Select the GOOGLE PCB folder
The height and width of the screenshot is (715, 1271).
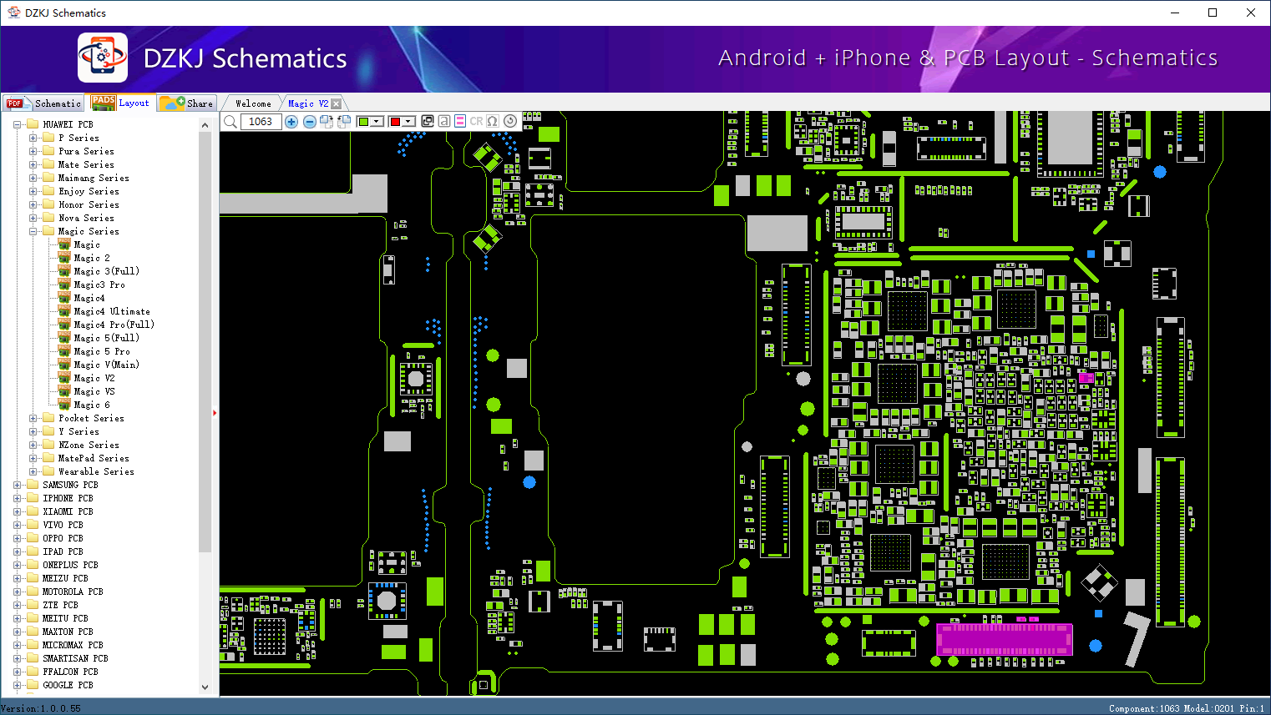coord(68,685)
